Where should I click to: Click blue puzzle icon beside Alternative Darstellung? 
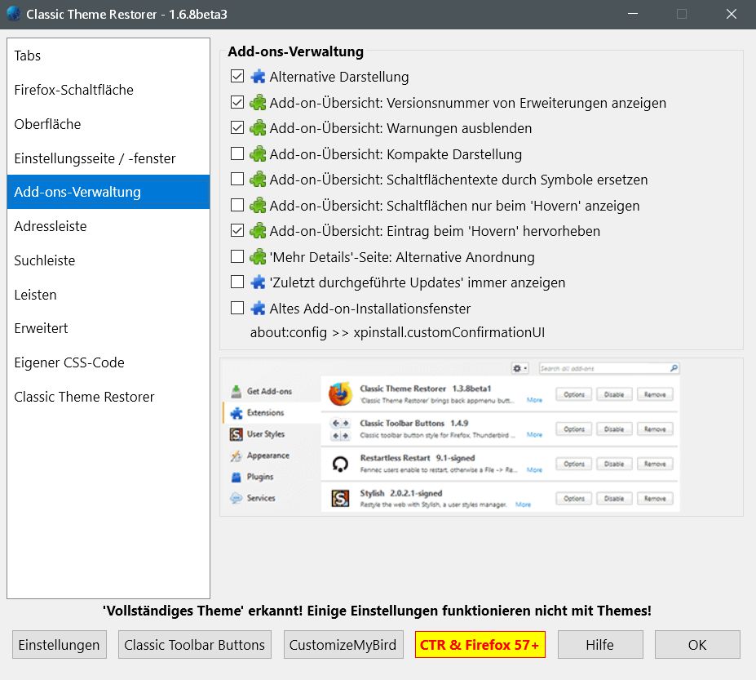pos(259,77)
